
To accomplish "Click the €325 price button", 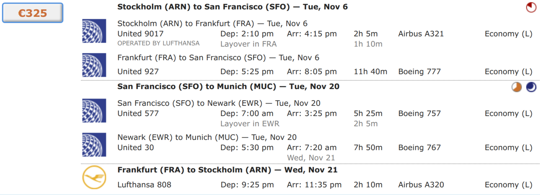I will 33,13.
